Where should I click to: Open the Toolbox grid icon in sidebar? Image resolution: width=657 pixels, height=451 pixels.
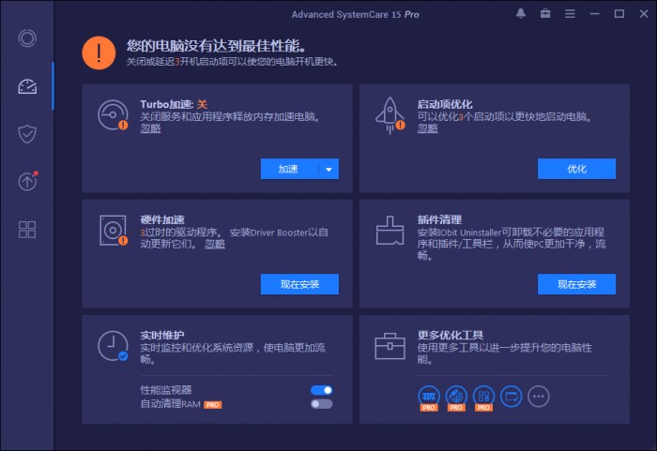[27, 230]
